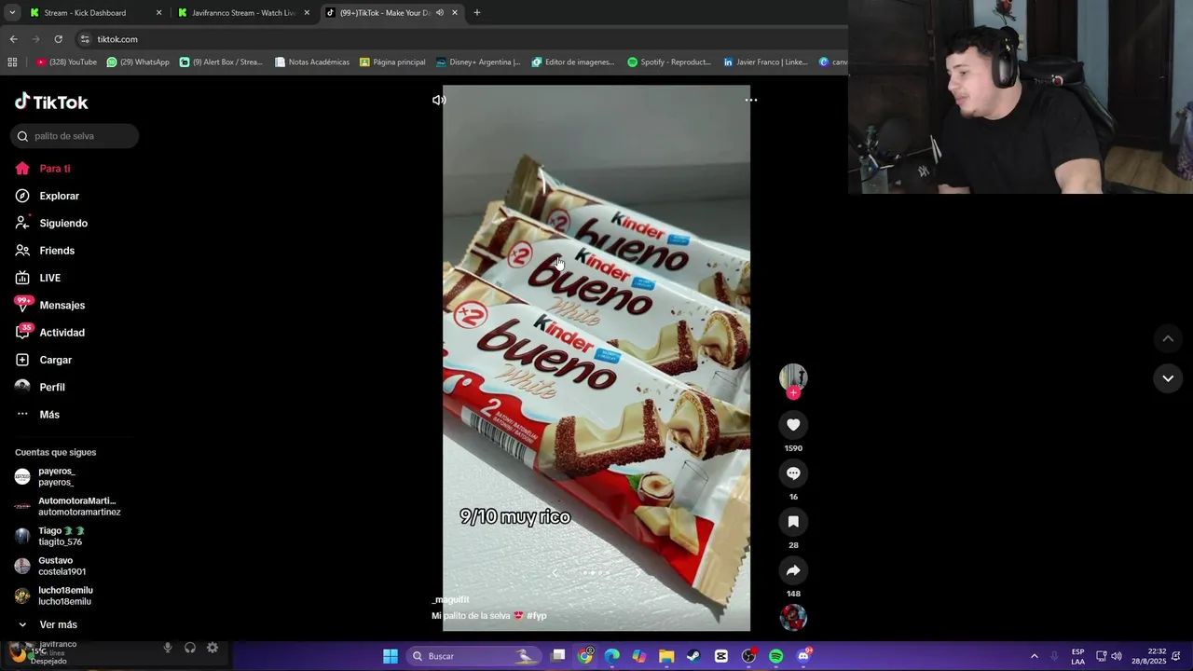Viewport: 1193px width, 671px height.
Task: Open TikTok home via the logo
Action: [x=51, y=102]
